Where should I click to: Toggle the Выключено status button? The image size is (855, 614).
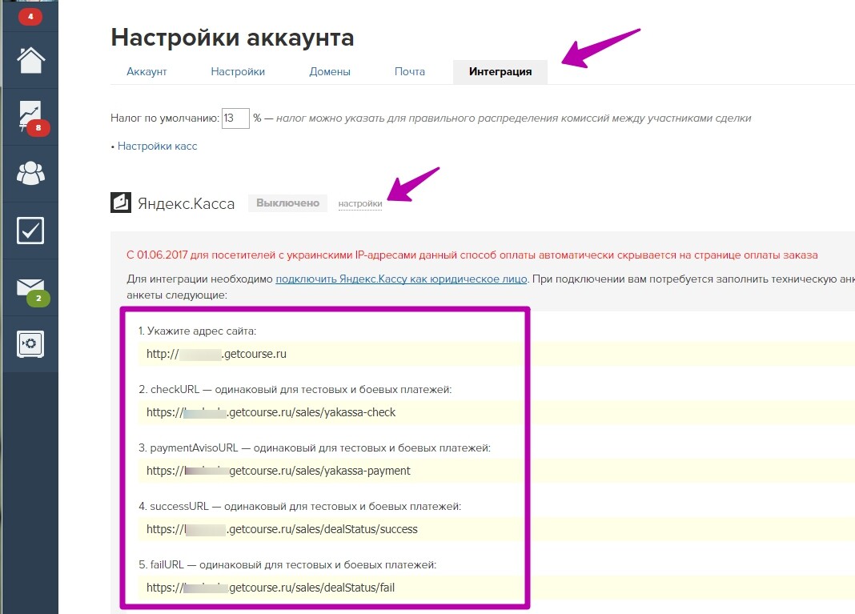pyautogui.click(x=288, y=203)
